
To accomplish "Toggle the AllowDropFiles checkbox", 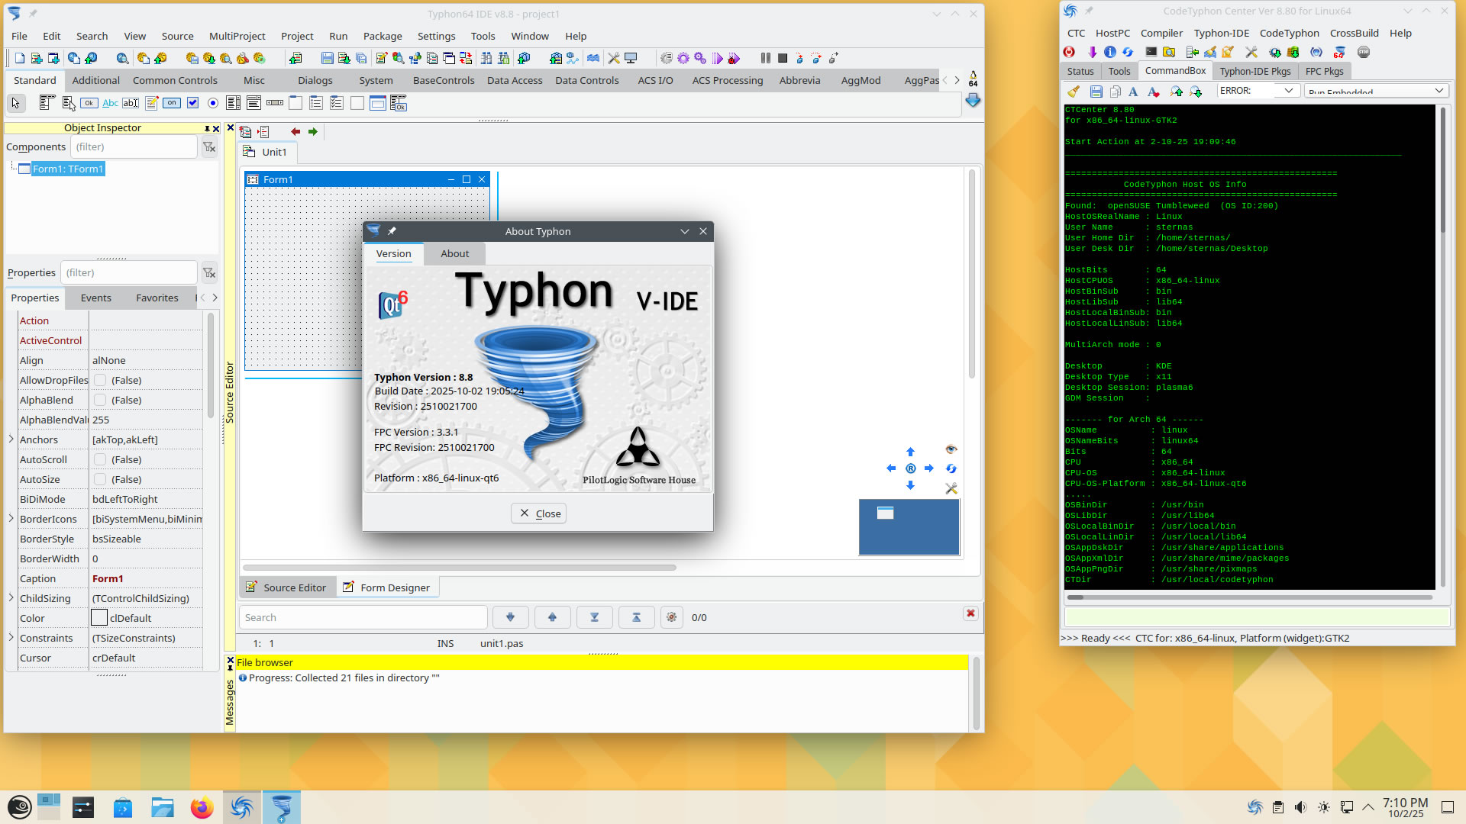I will coord(100,380).
